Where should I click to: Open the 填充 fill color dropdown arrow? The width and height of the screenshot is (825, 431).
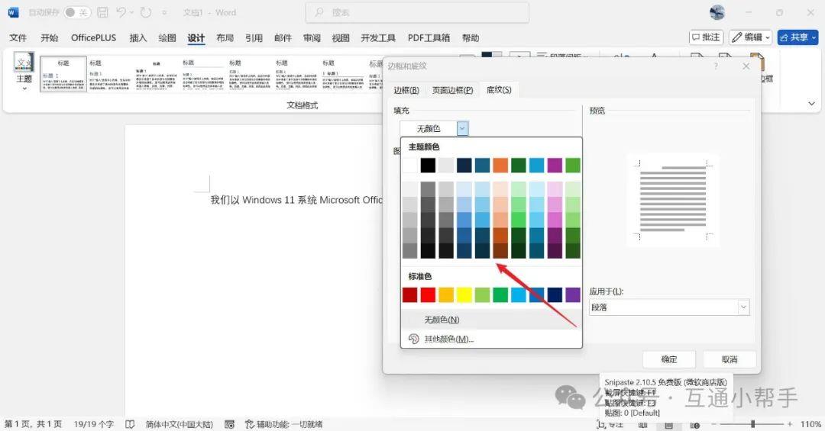[462, 128]
